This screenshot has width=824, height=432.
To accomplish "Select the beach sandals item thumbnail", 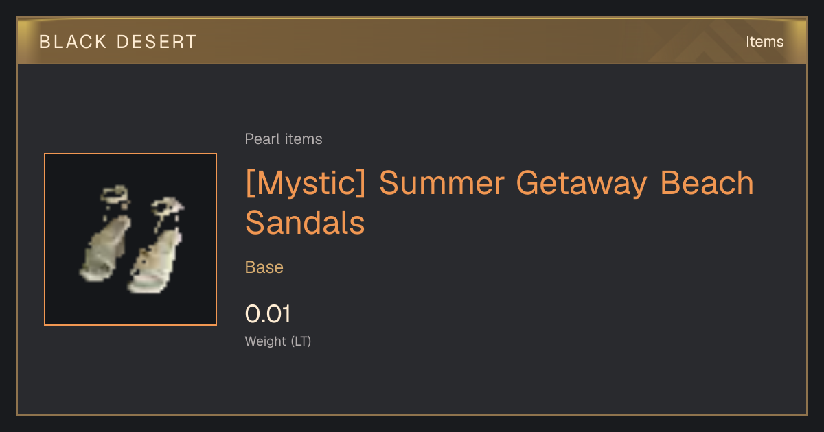I will click(x=130, y=239).
